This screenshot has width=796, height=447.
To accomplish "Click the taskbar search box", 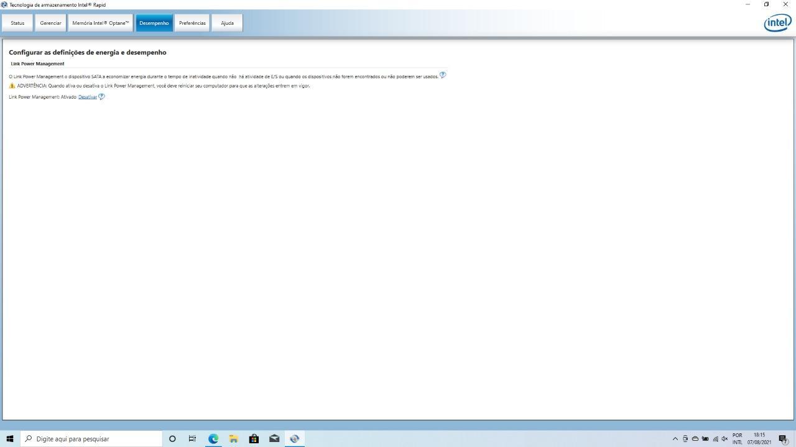I will [x=91, y=439].
